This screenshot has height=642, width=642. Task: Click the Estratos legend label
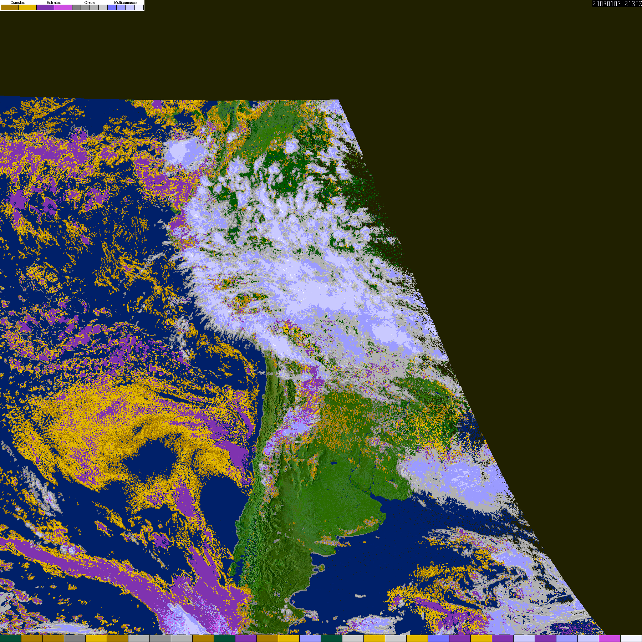click(x=54, y=2)
